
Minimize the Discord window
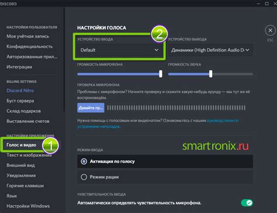tap(258, 4)
